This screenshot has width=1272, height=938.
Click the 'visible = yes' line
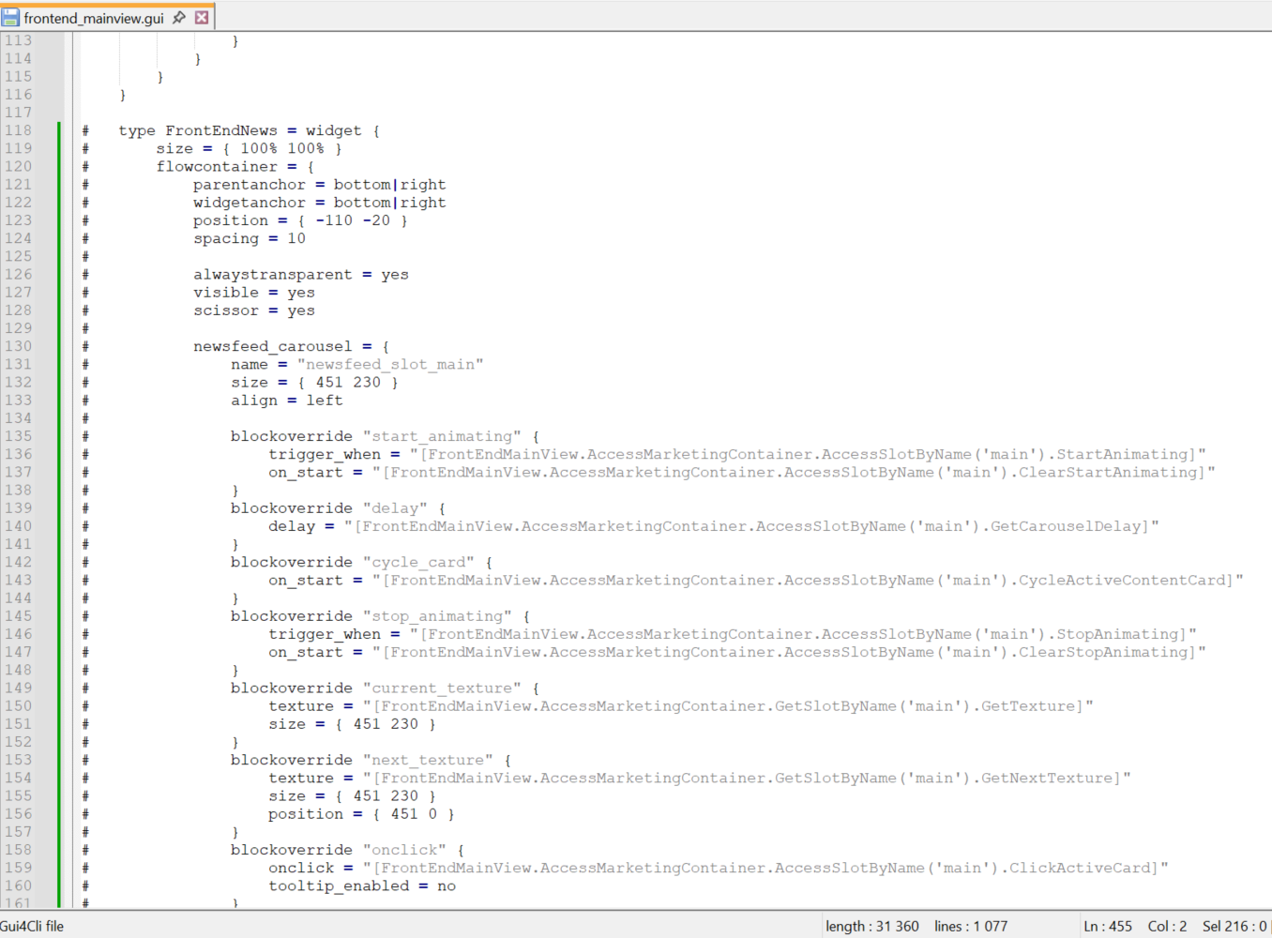click(254, 293)
